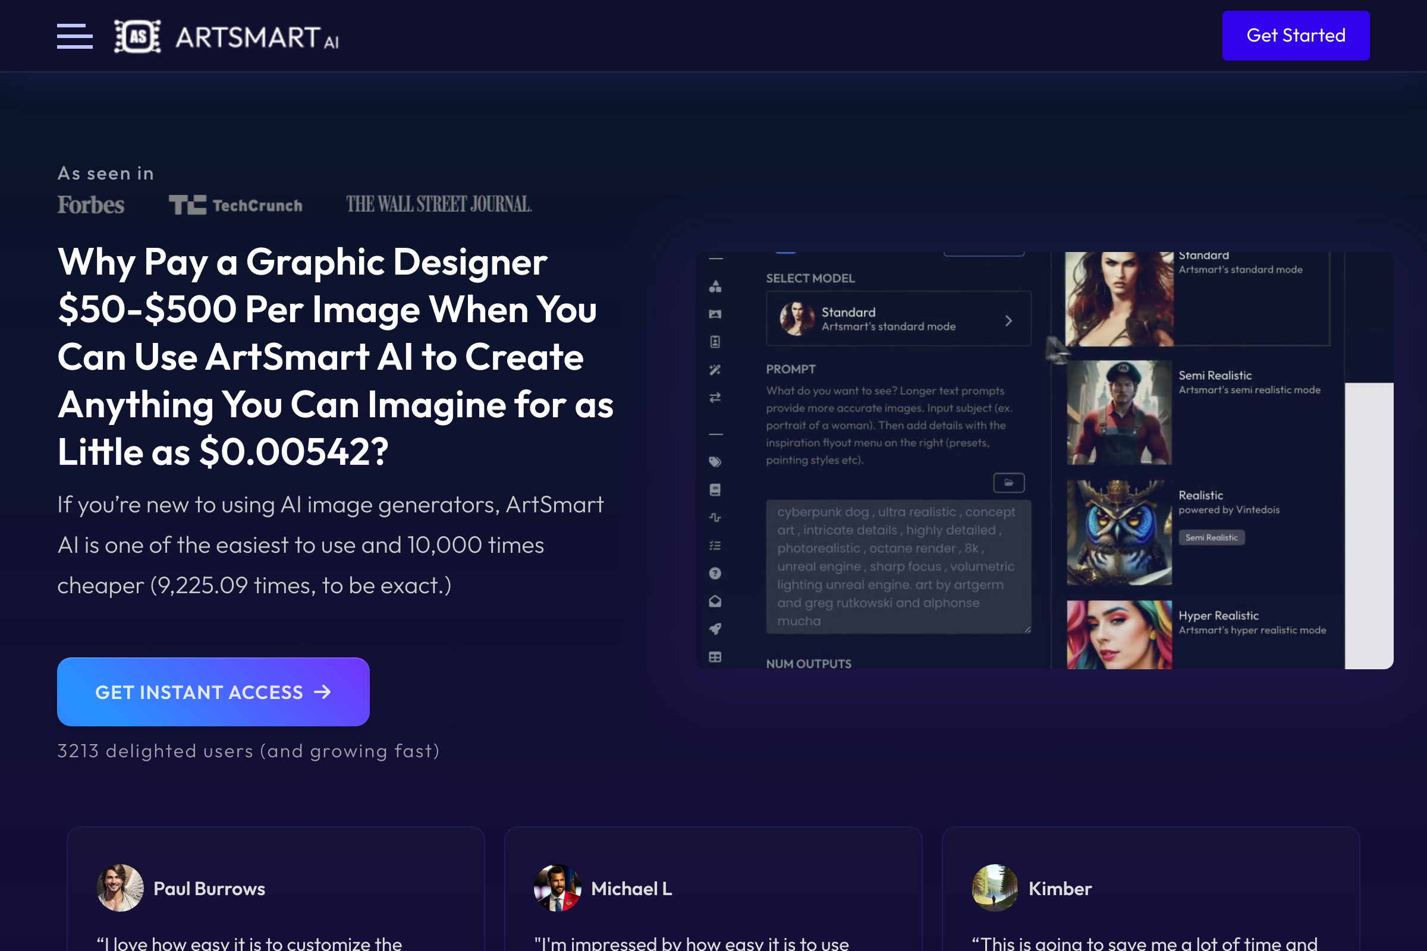Image resolution: width=1427 pixels, height=951 pixels.
Task: Open the hamburger navigation menu
Action: [75, 36]
